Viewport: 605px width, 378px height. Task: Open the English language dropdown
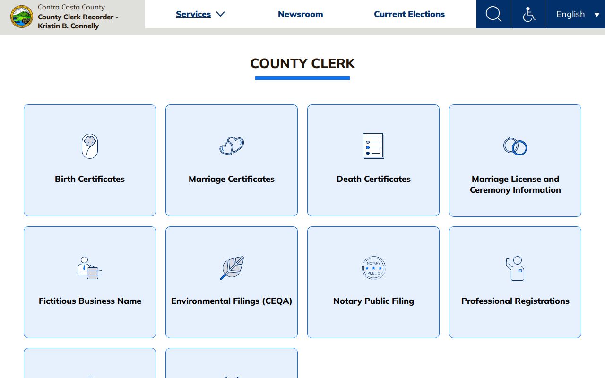tap(576, 14)
